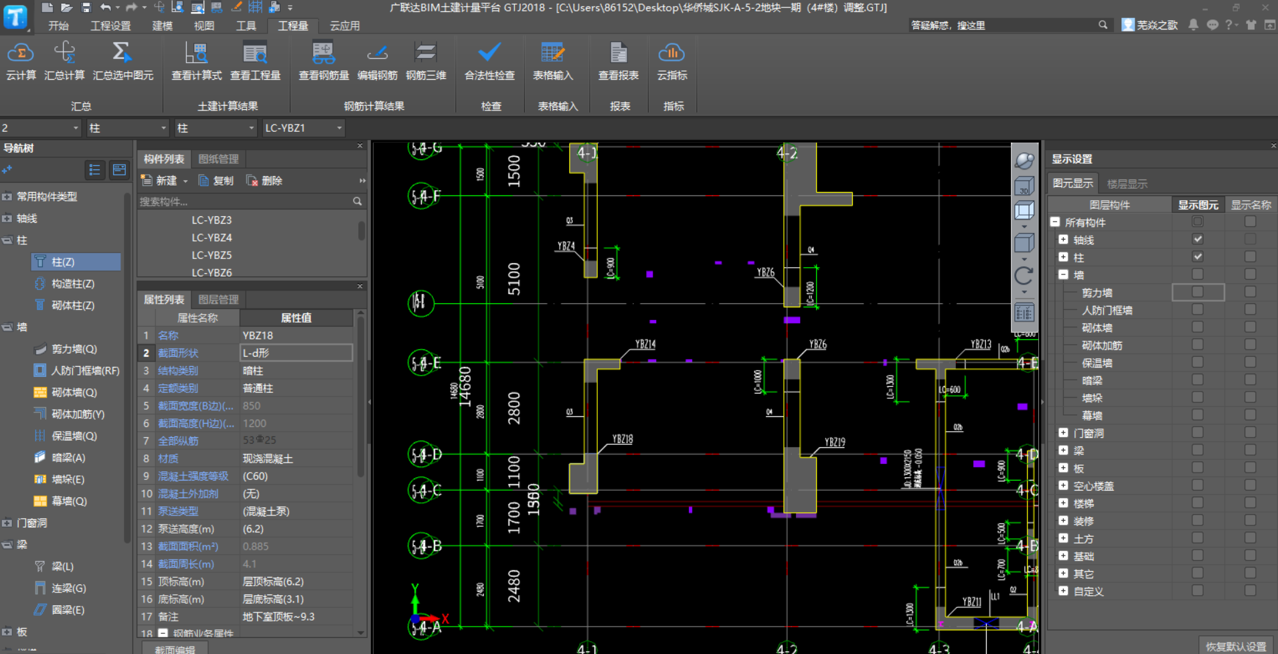Click the save icon in title bar
The image size is (1278, 654).
click(x=86, y=7)
